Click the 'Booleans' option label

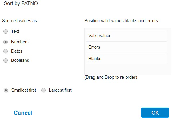coord(20,60)
